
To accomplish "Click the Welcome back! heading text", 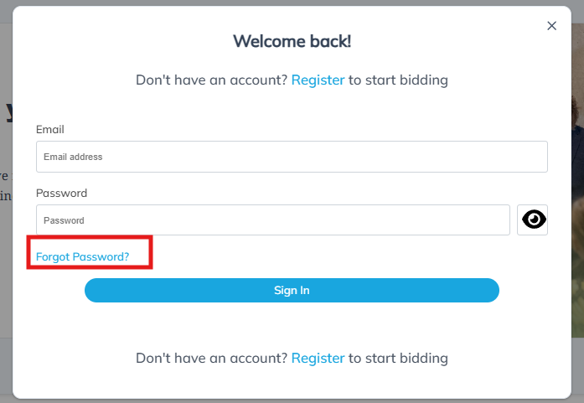I will click(x=292, y=41).
